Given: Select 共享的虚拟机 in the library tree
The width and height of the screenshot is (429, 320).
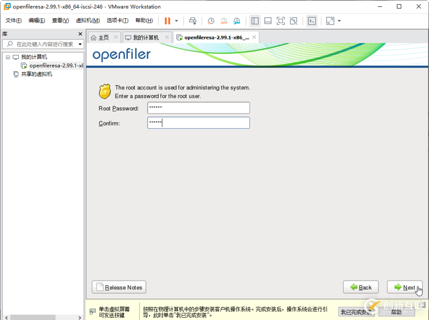Looking at the screenshot, I should pos(37,74).
